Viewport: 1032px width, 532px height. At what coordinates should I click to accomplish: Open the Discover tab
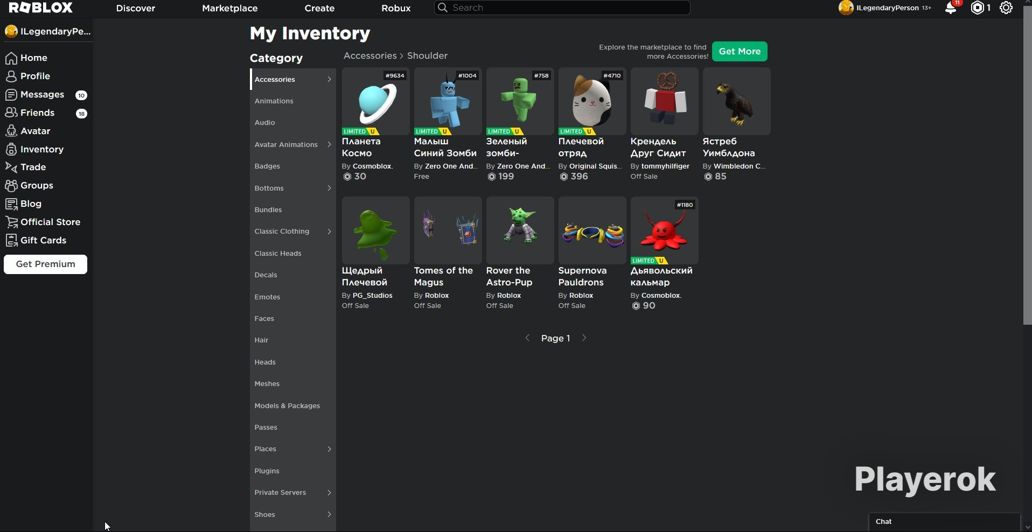point(136,8)
